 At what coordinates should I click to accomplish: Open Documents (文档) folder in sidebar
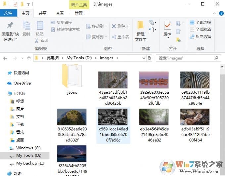point(17,117)
